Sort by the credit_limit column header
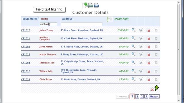The height and width of the screenshot is (103, 184). point(121,19)
